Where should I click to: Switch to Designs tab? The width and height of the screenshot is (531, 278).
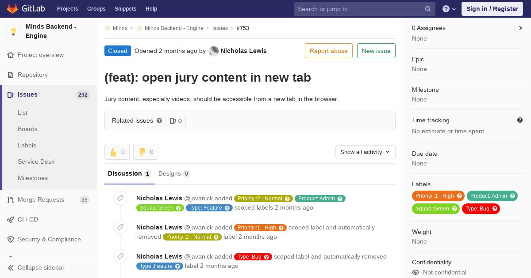174,173
